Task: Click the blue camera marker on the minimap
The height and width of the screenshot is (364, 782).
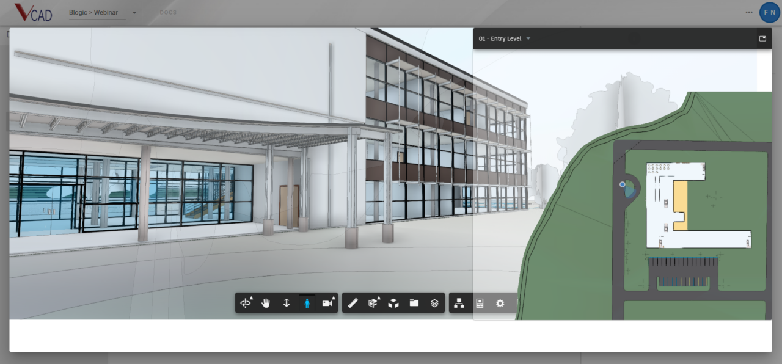Action: pyautogui.click(x=622, y=184)
